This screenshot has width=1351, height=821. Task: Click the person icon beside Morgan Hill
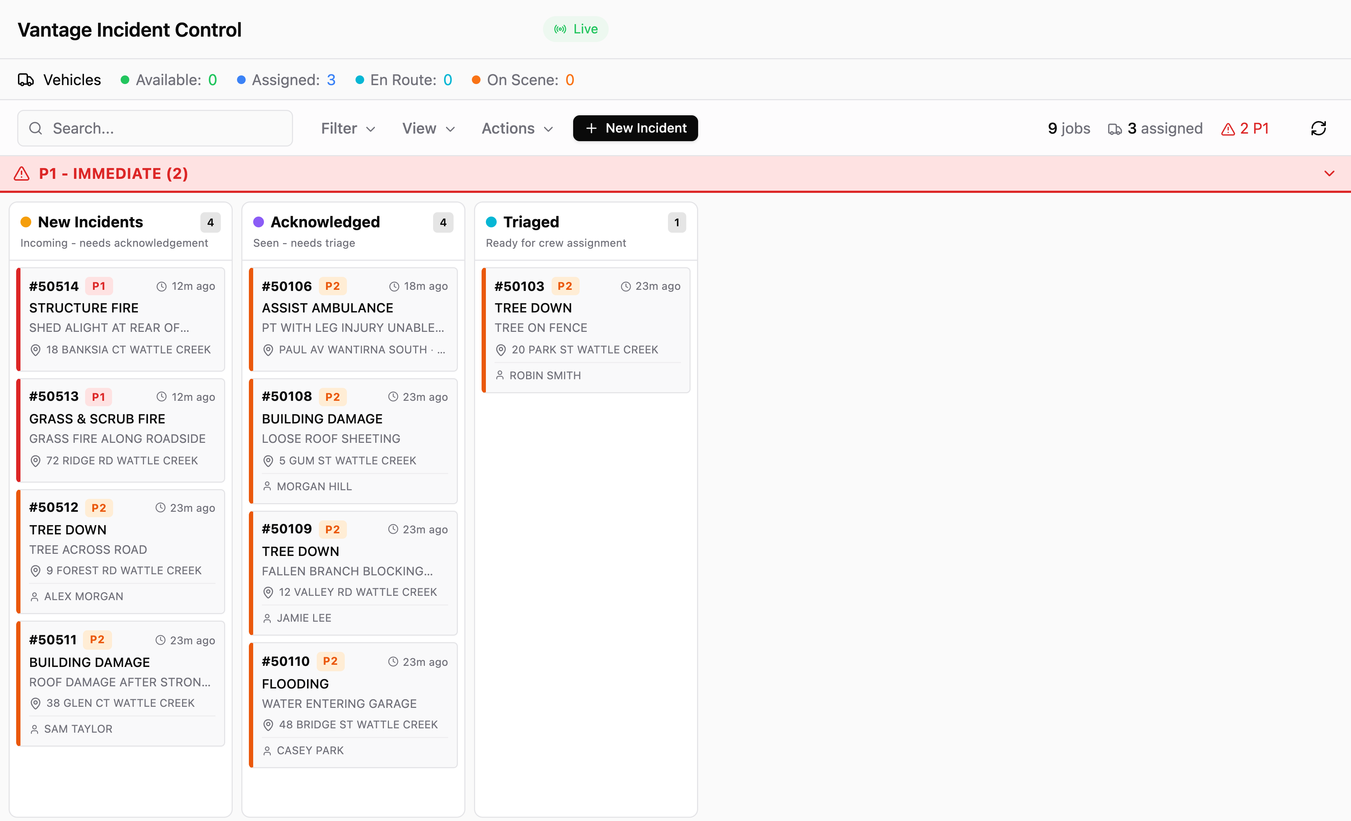(x=267, y=486)
